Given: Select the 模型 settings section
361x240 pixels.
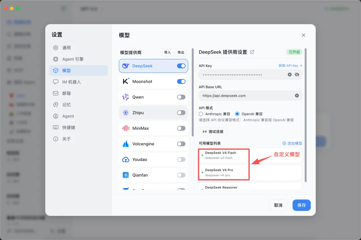Looking at the screenshot, I should coord(78,71).
